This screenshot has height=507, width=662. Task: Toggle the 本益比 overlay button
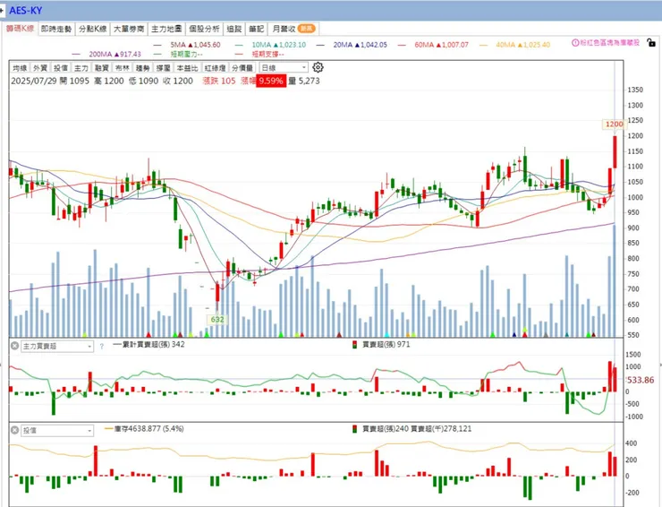click(x=187, y=68)
